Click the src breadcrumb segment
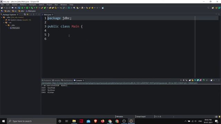221x124 pixels. coord(15,11)
